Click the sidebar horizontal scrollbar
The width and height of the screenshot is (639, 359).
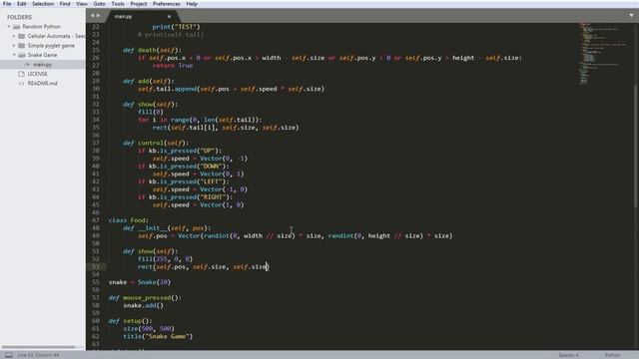[39, 347]
